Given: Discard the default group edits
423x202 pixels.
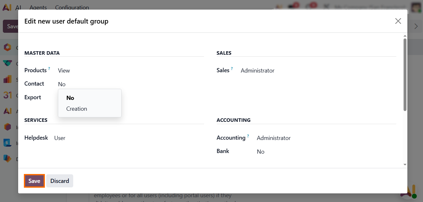Looking at the screenshot, I should (x=60, y=181).
